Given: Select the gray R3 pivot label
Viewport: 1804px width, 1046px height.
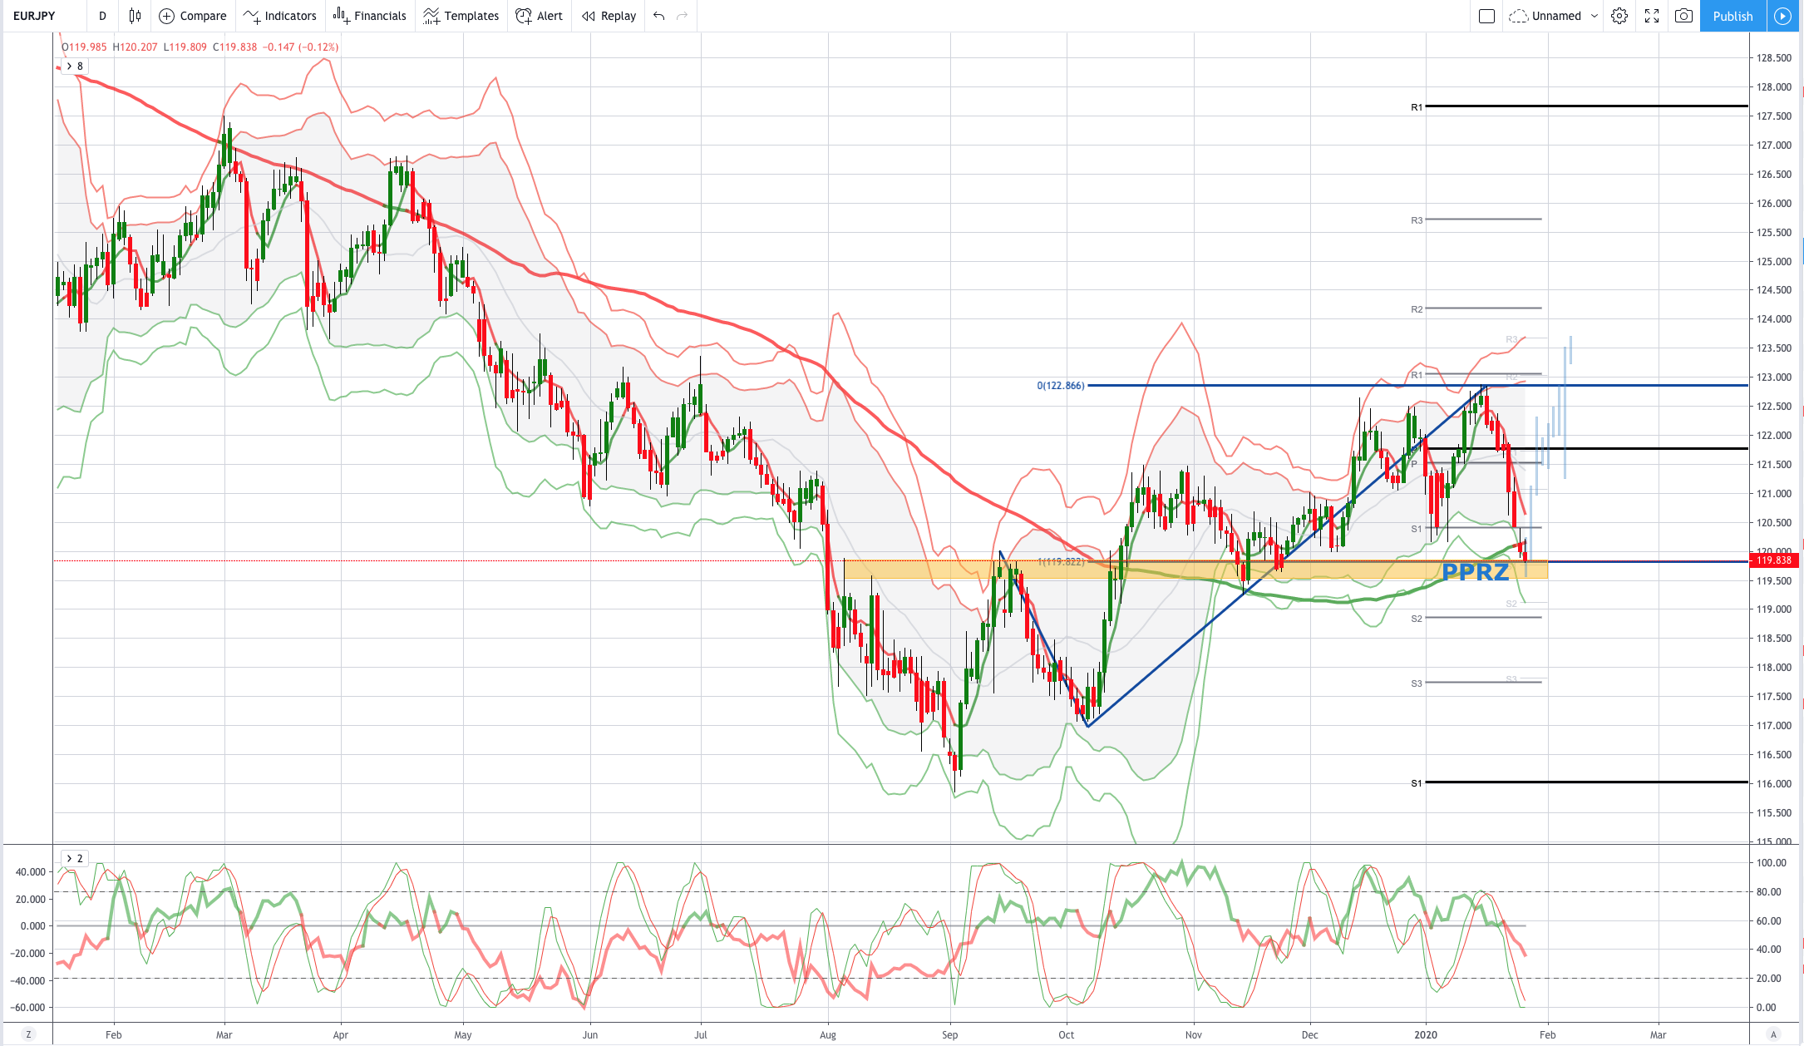Looking at the screenshot, I should (1417, 220).
